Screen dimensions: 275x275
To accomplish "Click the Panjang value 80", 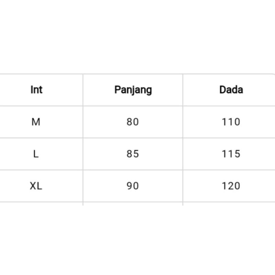I will (133, 122).
